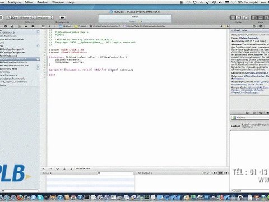
Task: Click the source control badge beside the highlighted header file row
Action: 38,59
